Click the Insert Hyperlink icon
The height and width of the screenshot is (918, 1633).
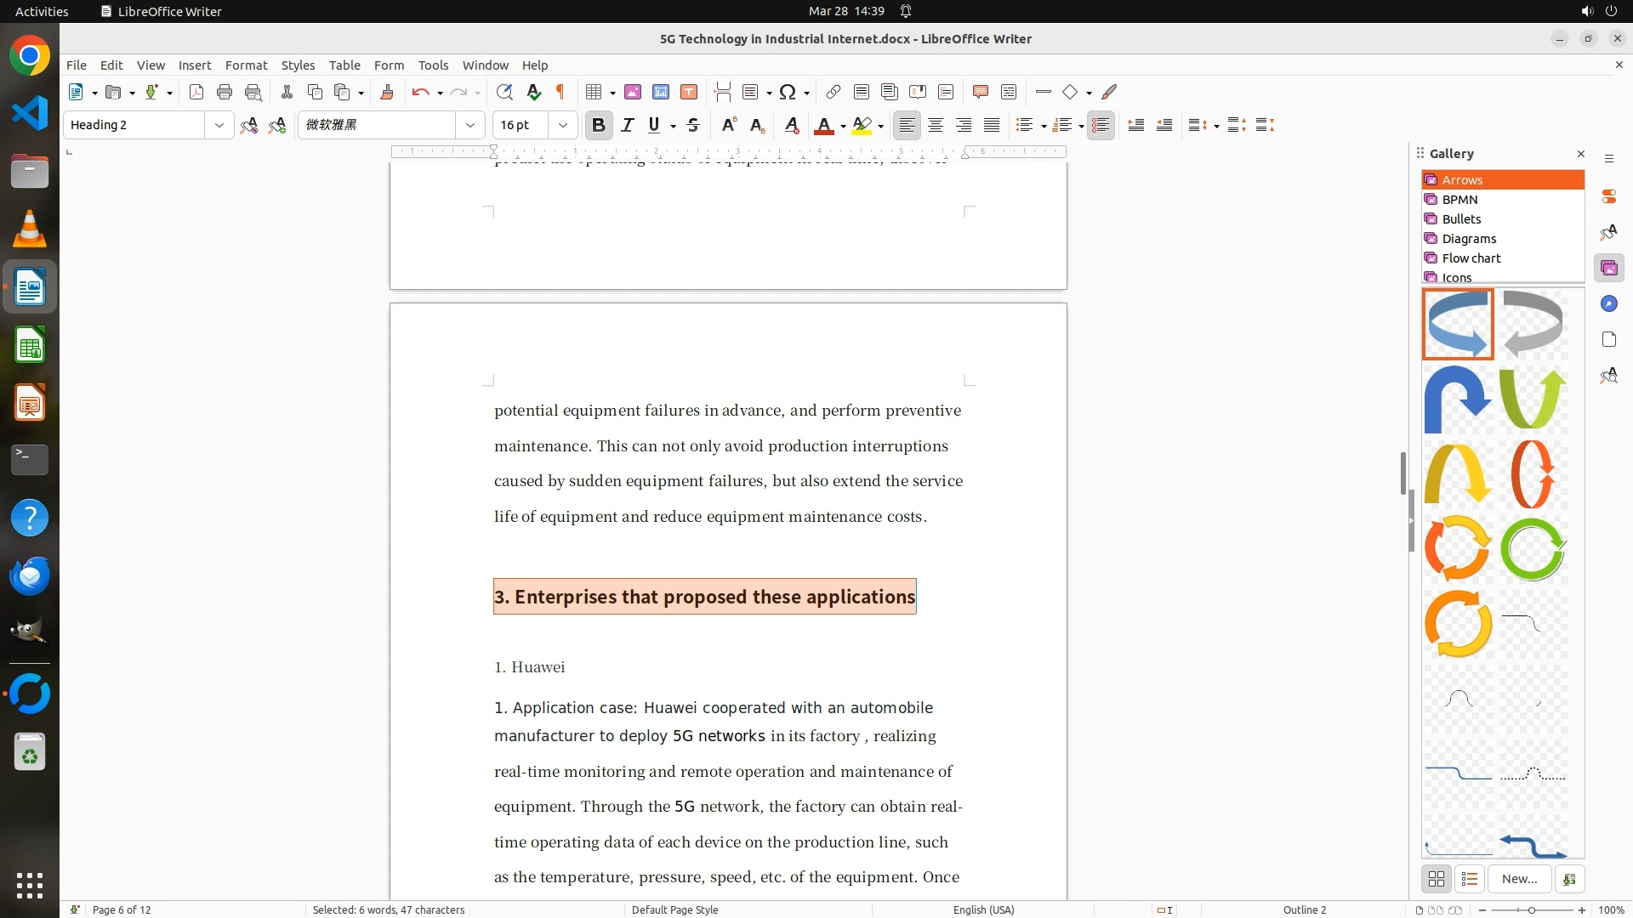834,92
